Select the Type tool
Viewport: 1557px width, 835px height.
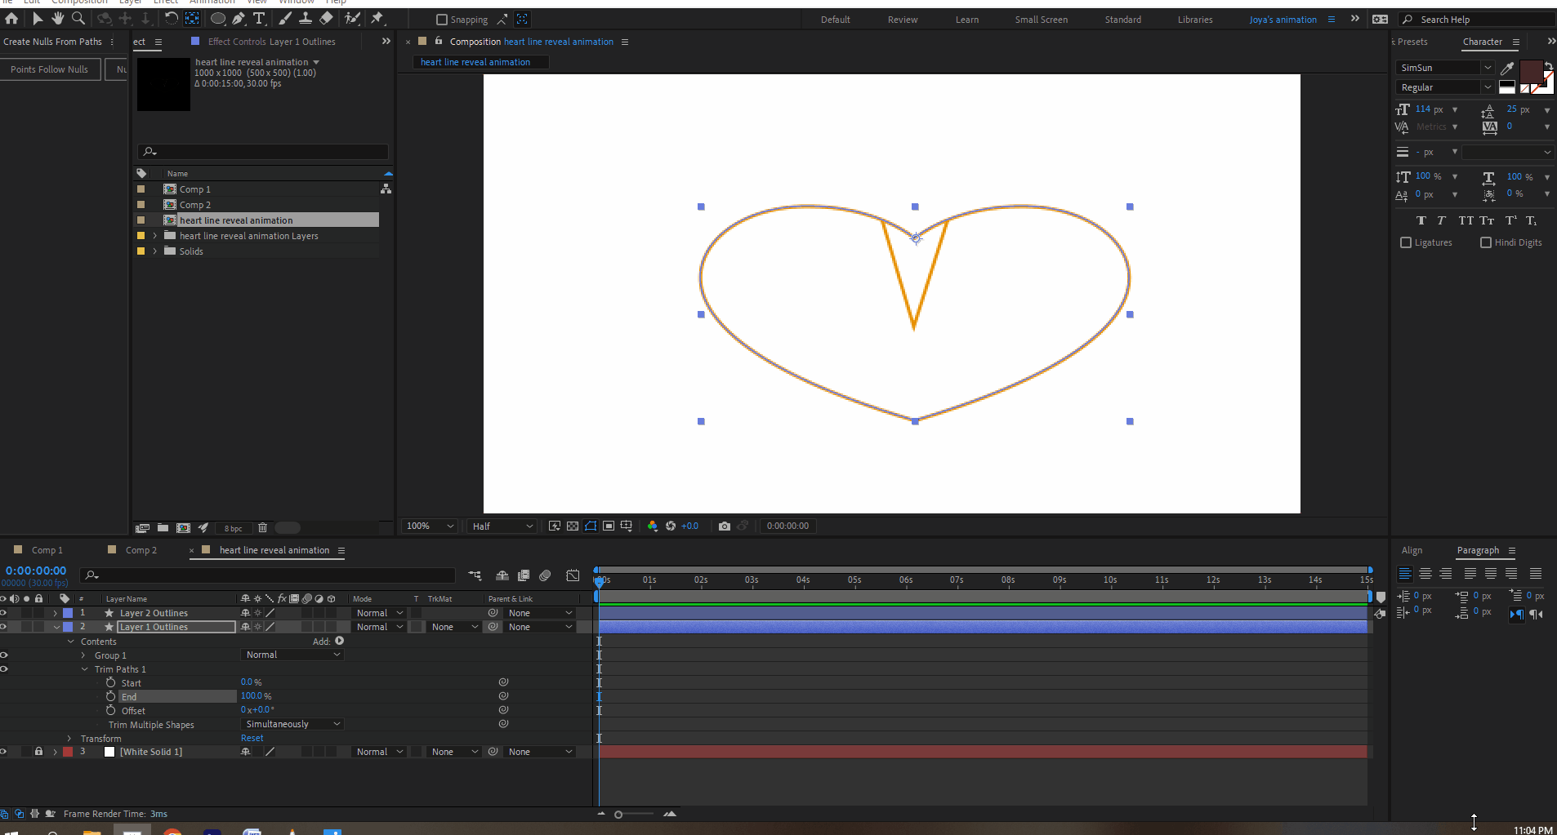[x=259, y=19]
